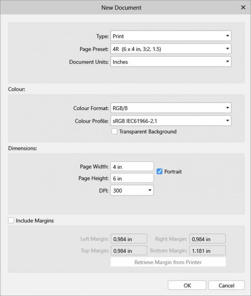The width and height of the screenshot is (251, 296).
Task: Uncheck the Portrait checkbox
Action: pyautogui.click(x=160, y=171)
